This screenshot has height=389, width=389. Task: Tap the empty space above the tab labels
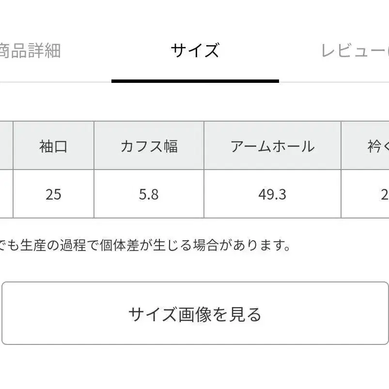pyautogui.click(x=195, y=17)
